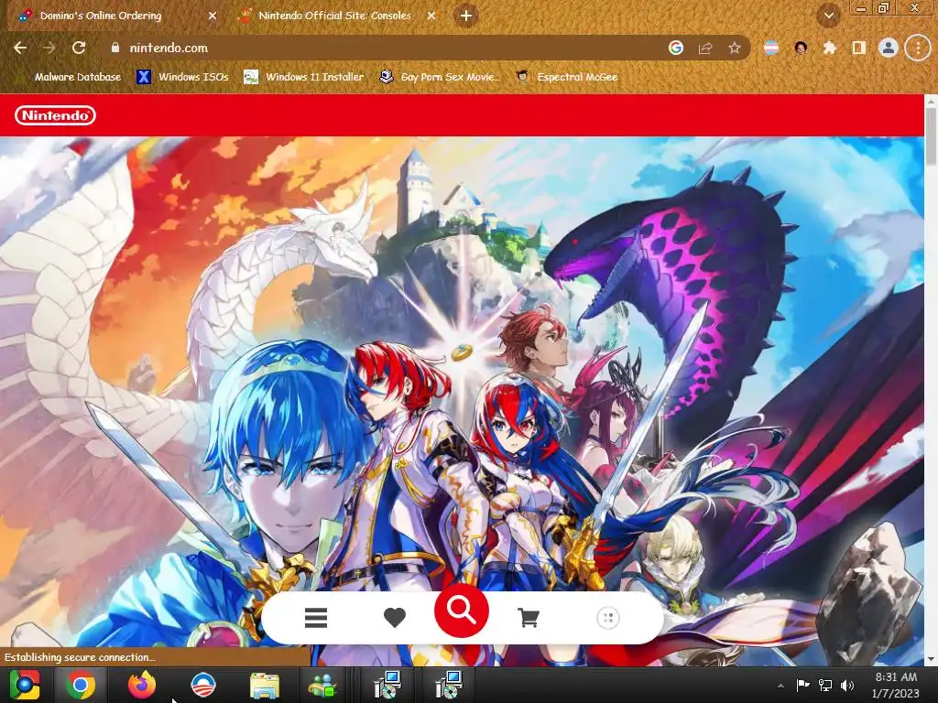The width and height of the screenshot is (938, 703).
Task: Click the page's vertical scrollbar thumb
Action: tap(932, 135)
